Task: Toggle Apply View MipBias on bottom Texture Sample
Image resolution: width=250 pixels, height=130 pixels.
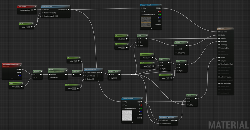Action: pos(123,108)
